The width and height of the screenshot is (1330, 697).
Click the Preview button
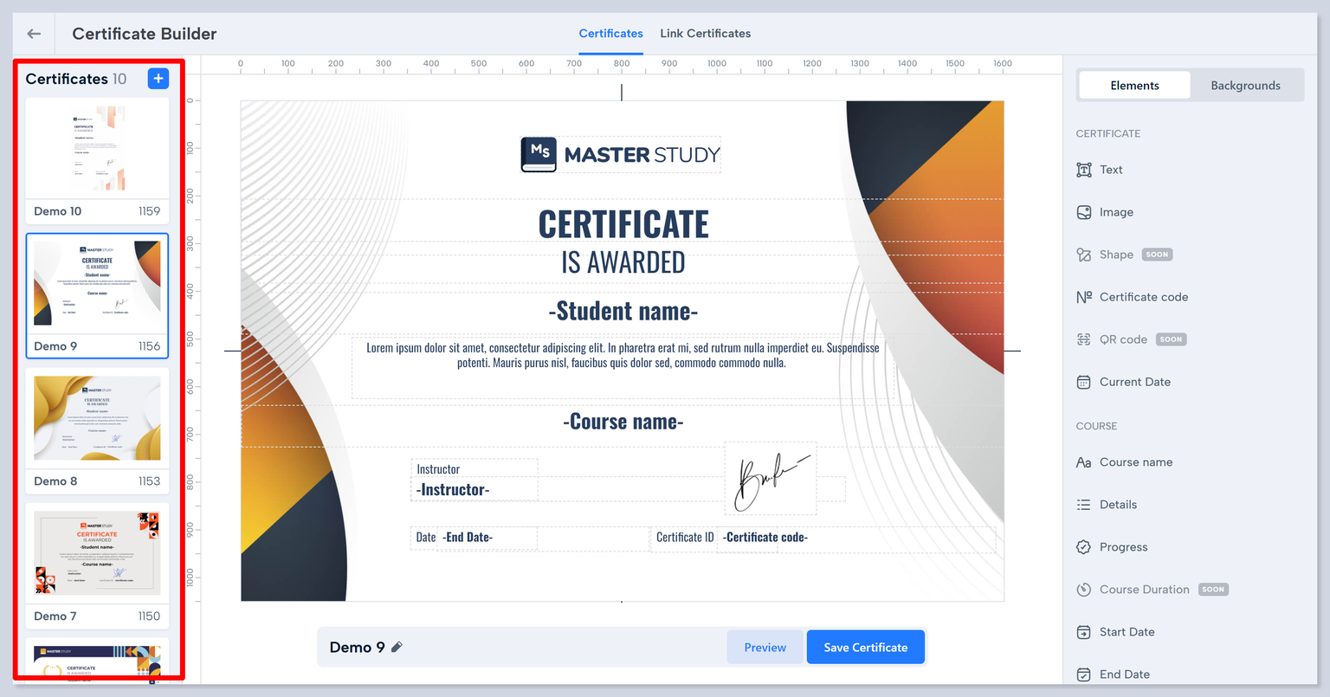765,648
